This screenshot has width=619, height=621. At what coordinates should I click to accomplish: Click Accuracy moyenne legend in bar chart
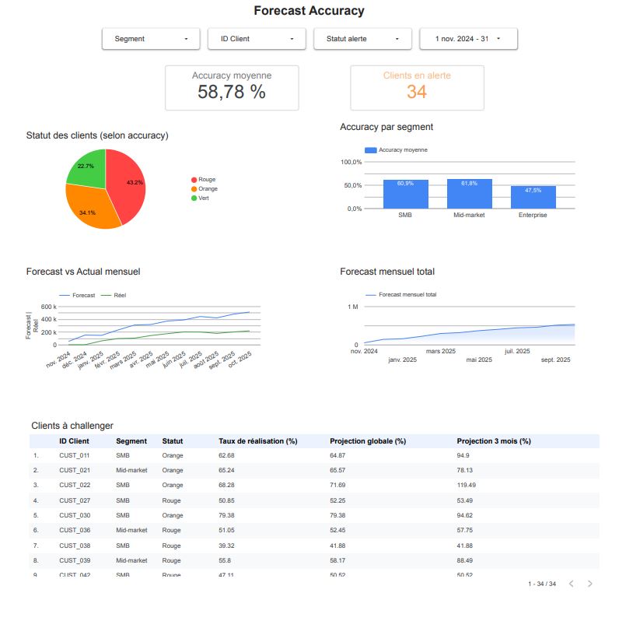[396, 149]
